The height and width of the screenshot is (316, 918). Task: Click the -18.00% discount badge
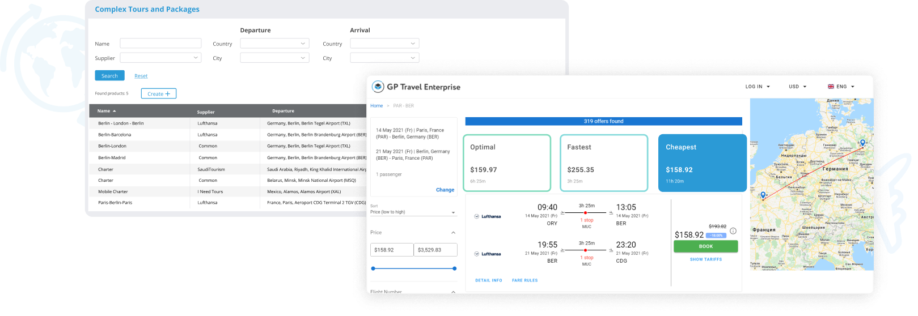click(x=716, y=236)
